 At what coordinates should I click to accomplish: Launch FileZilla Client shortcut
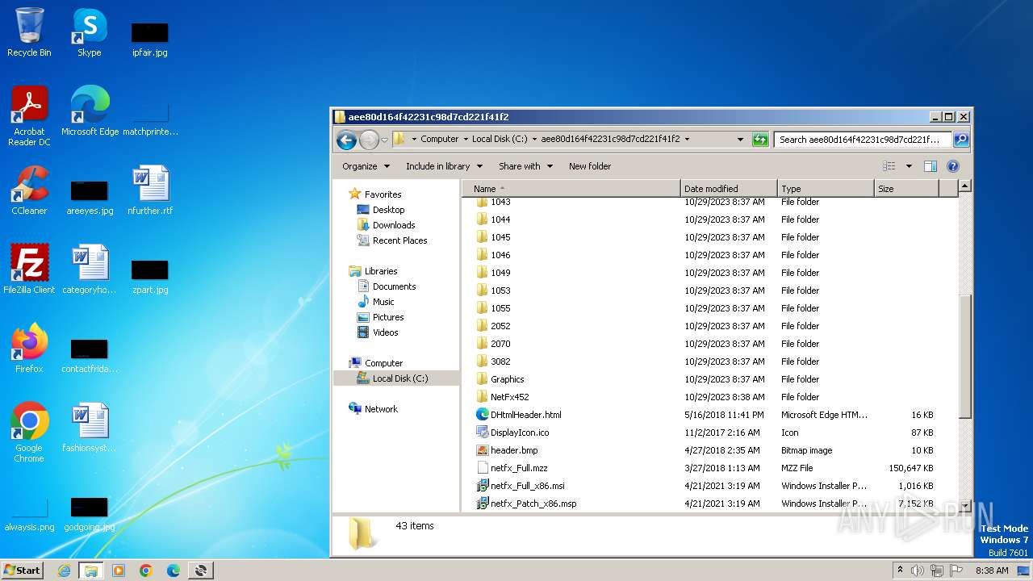click(29, 270)
